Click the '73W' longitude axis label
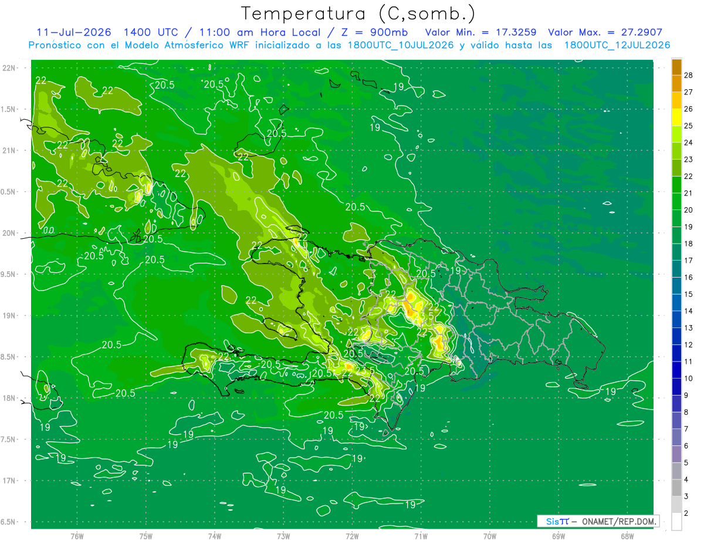The image size is (704, 544). click(x=283, y=536)
